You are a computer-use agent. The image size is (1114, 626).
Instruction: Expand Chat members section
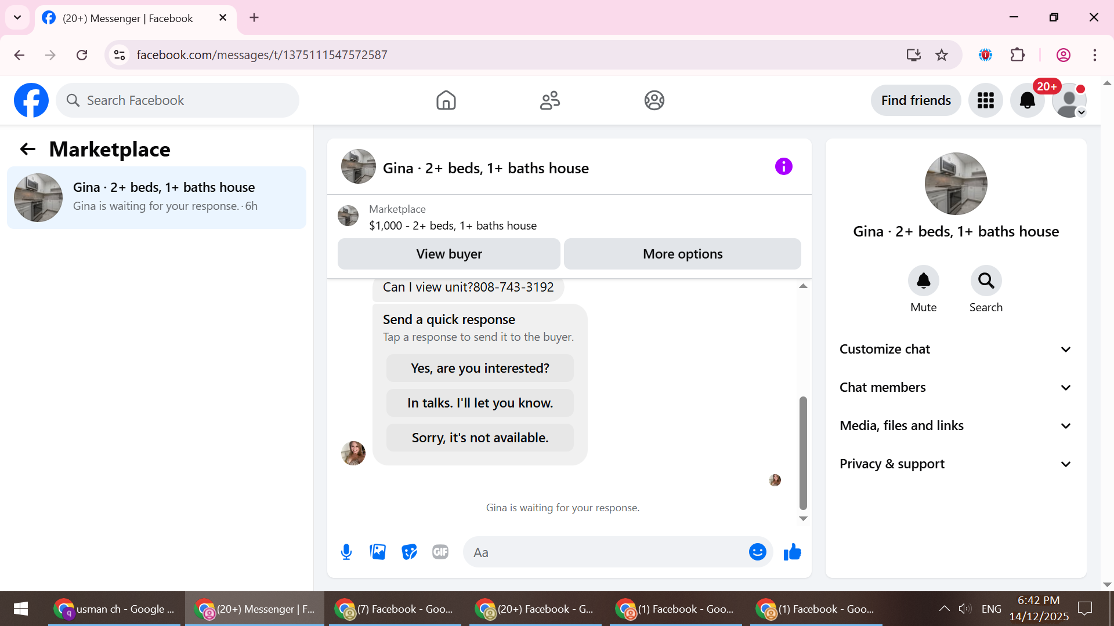pos(955,387)
